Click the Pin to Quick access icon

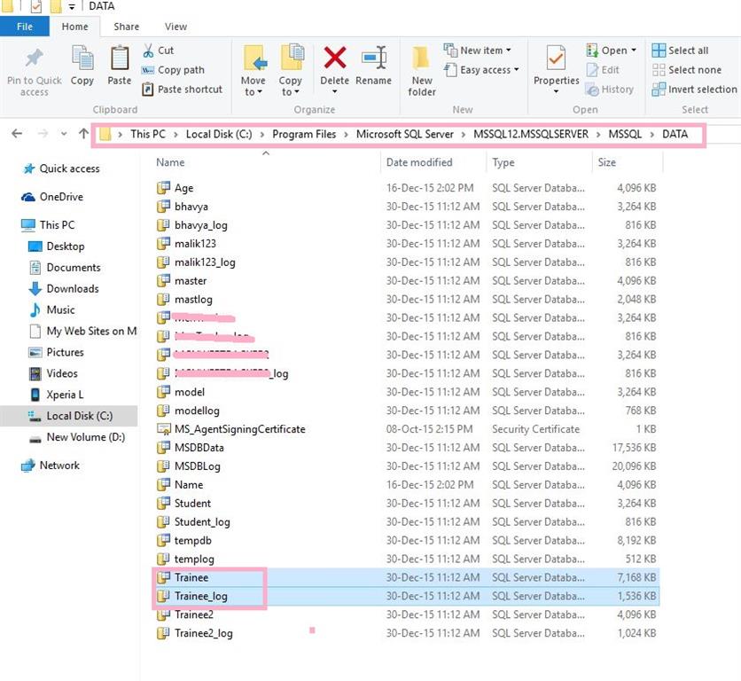pyautogui.click(x=34, y=59)
